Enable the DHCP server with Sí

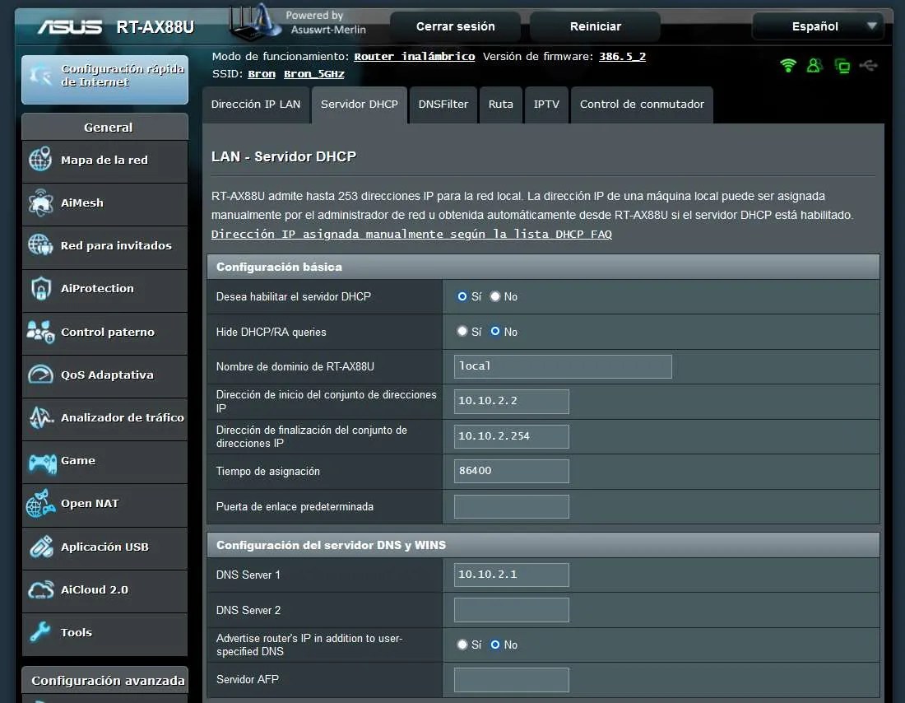pyautogui.click(x=462, y=296)
